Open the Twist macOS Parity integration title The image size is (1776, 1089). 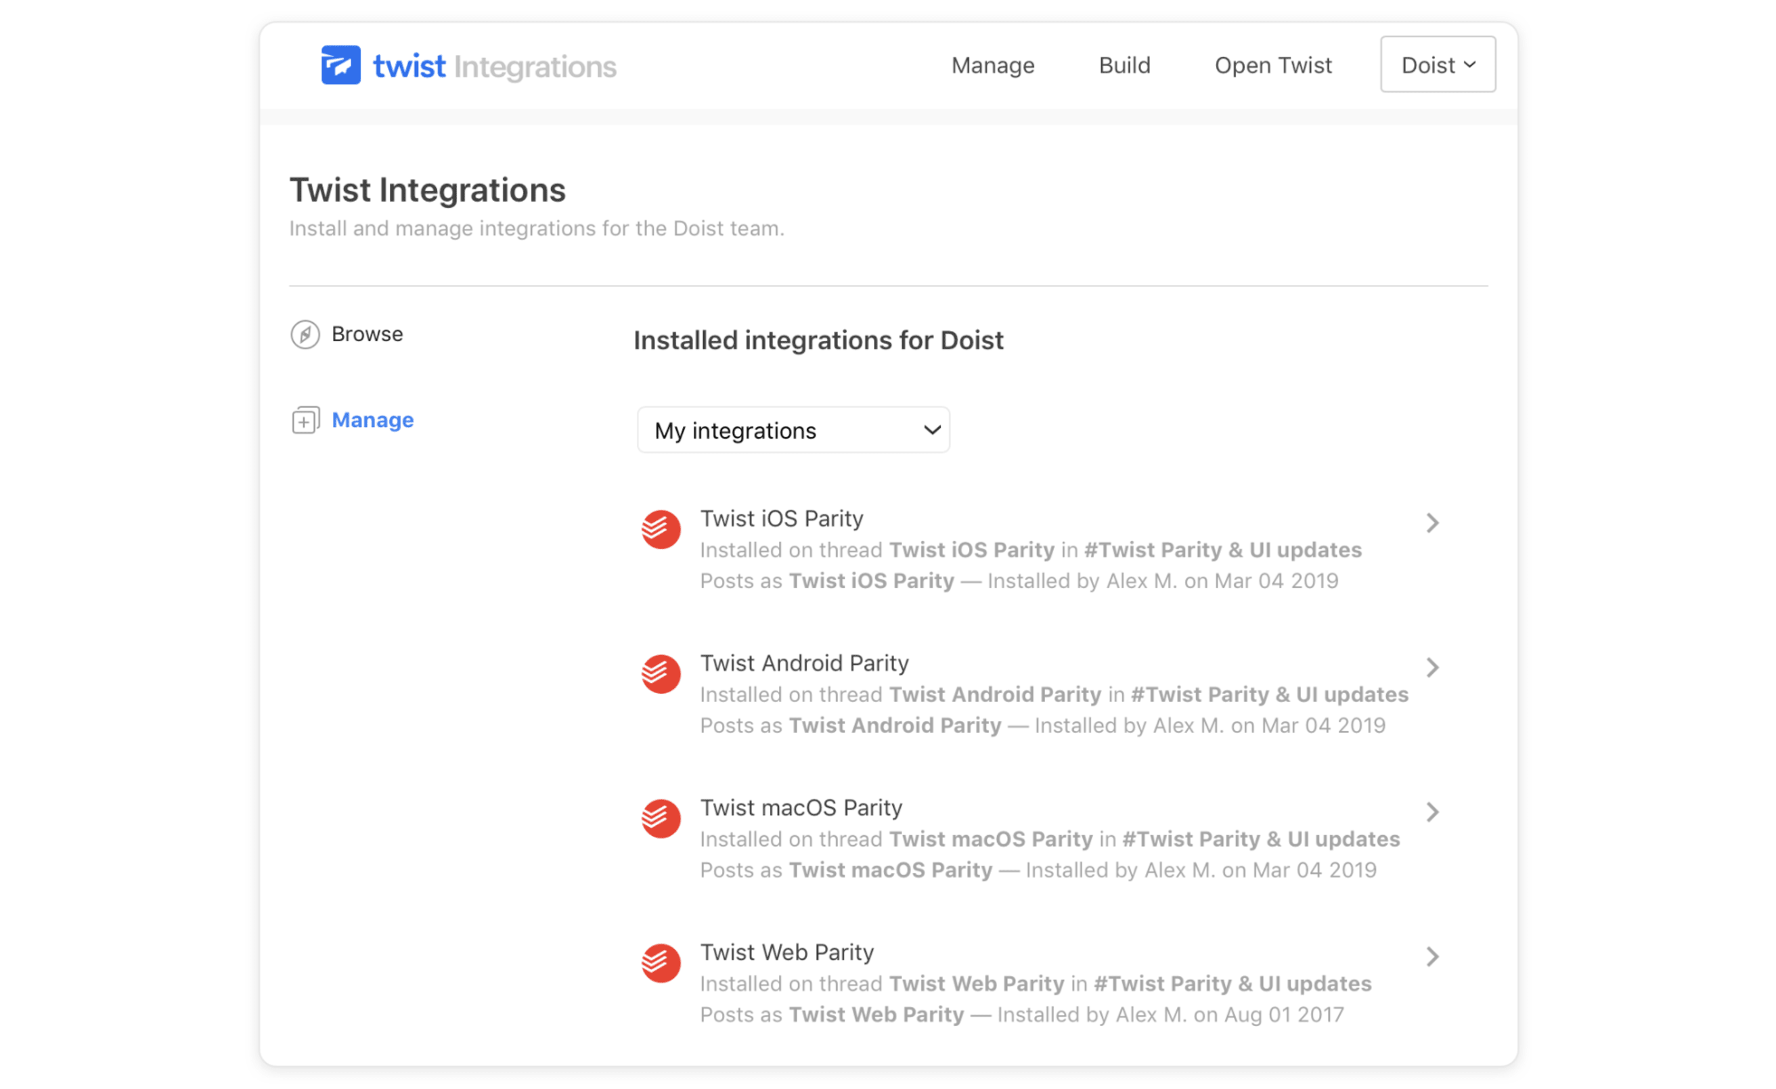tap(801, 808)
